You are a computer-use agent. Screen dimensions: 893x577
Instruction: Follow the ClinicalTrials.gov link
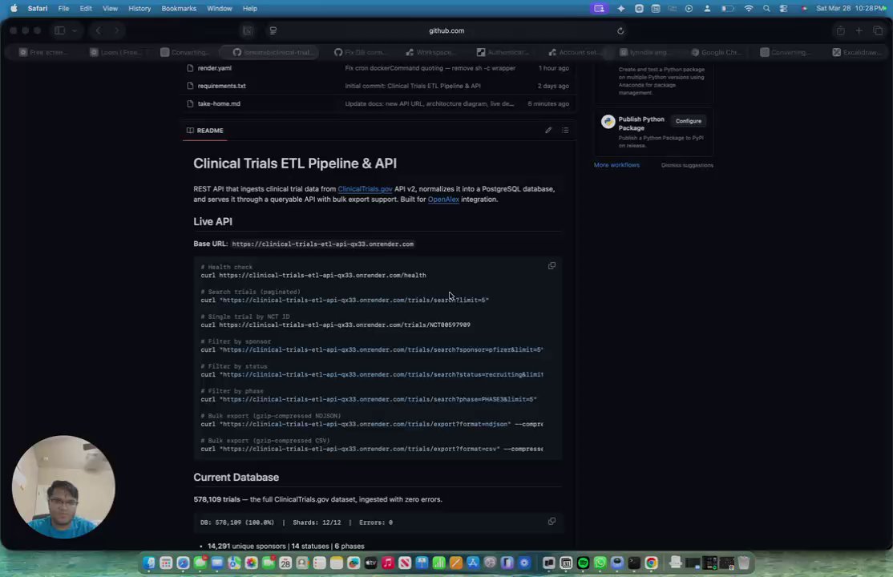pos(365,189)
